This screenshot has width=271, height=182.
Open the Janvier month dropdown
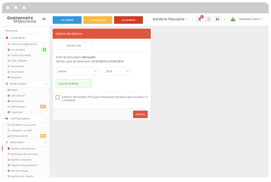tap(77, 71)
